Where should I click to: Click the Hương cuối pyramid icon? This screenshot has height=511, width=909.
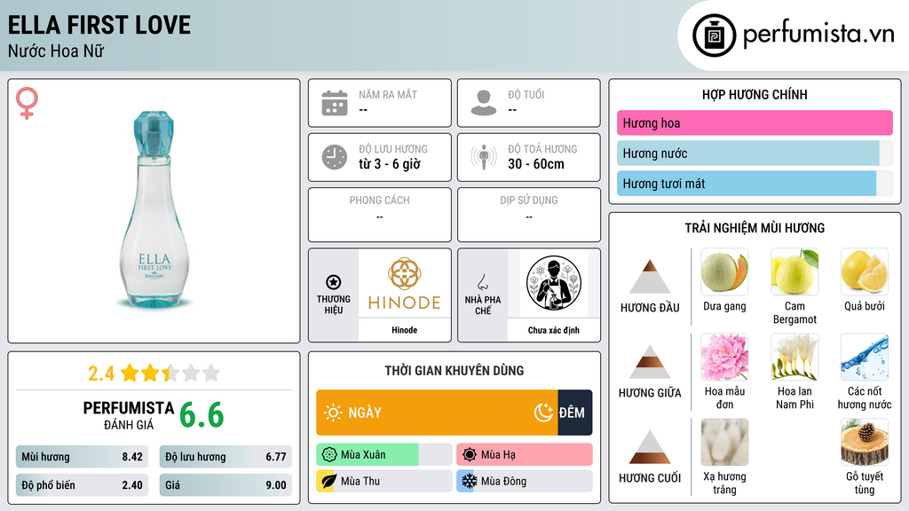[650, 447]
